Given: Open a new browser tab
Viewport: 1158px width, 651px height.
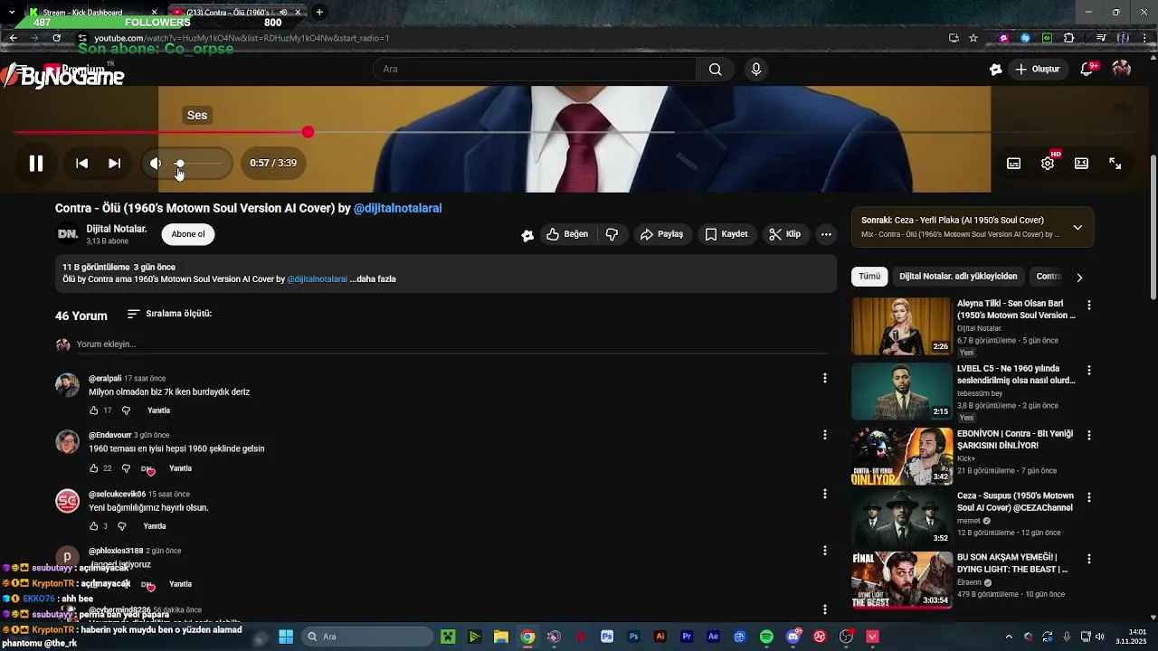Looking at the screenshot, I should (x=319, y=13).
